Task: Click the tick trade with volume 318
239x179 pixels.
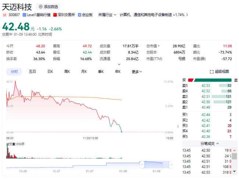Action: (207, 172)
